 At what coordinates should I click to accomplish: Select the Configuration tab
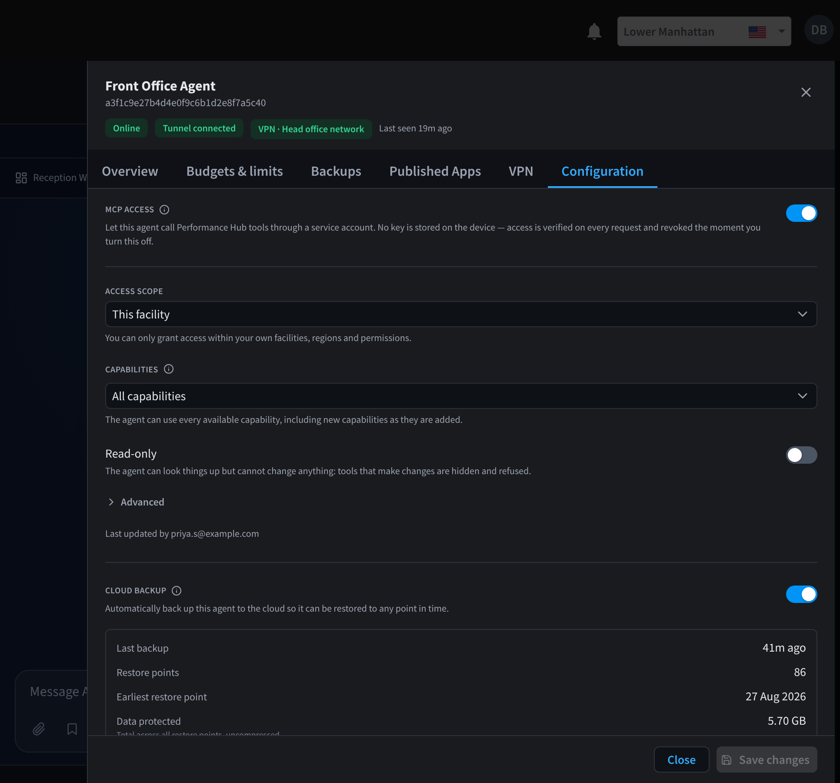click(x=603, y=171)
